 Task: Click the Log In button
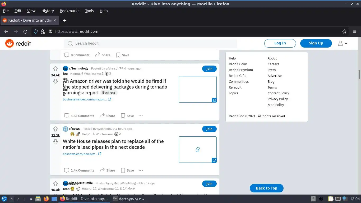(x=280, y=43)
